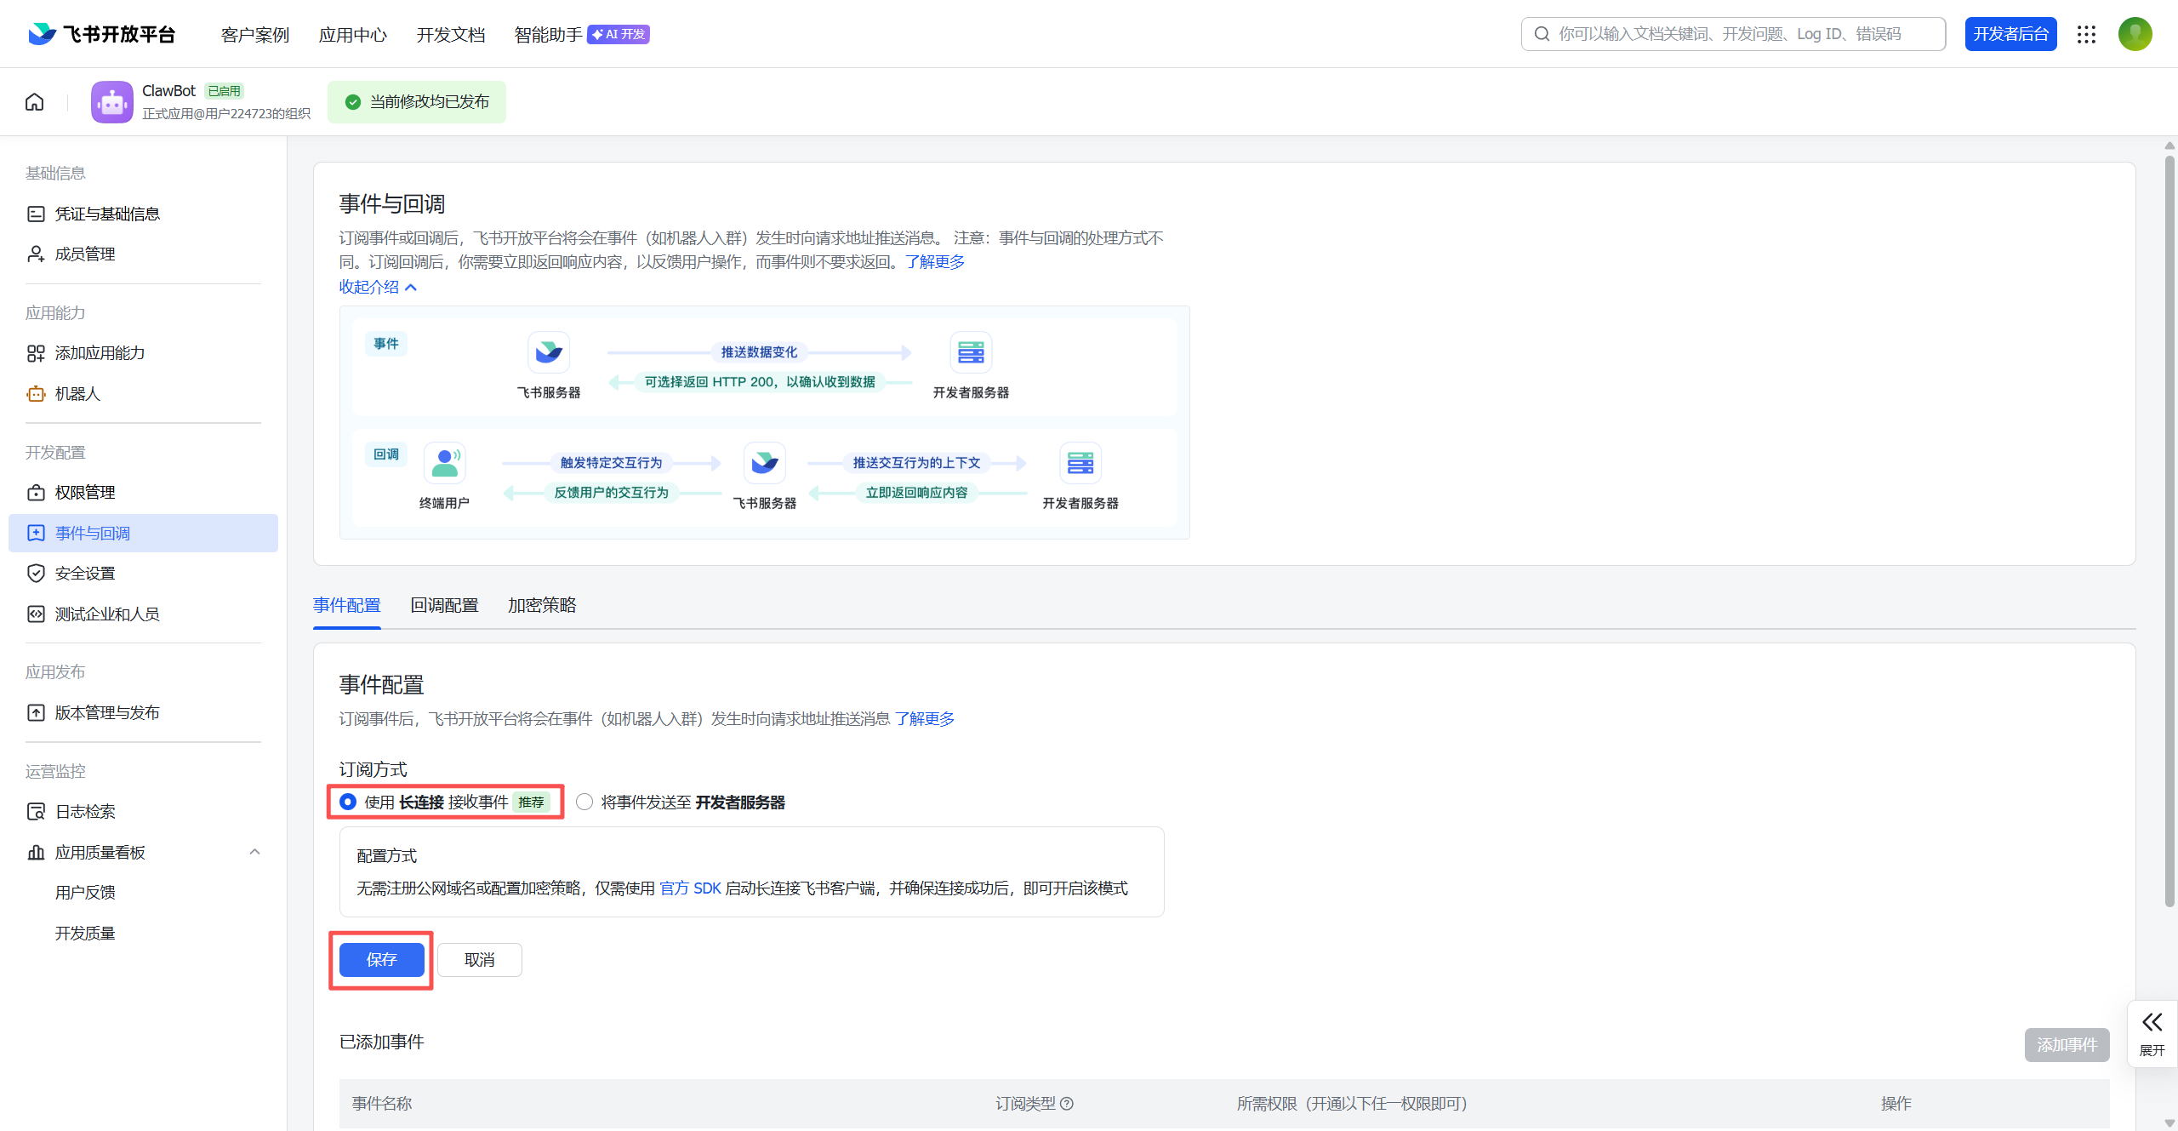Click the home icon in the header
The image size is (2178, 1131).
[x=35, y=102]
